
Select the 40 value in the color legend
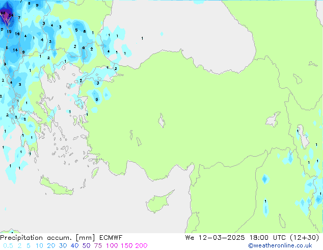(x=74, y=246)
